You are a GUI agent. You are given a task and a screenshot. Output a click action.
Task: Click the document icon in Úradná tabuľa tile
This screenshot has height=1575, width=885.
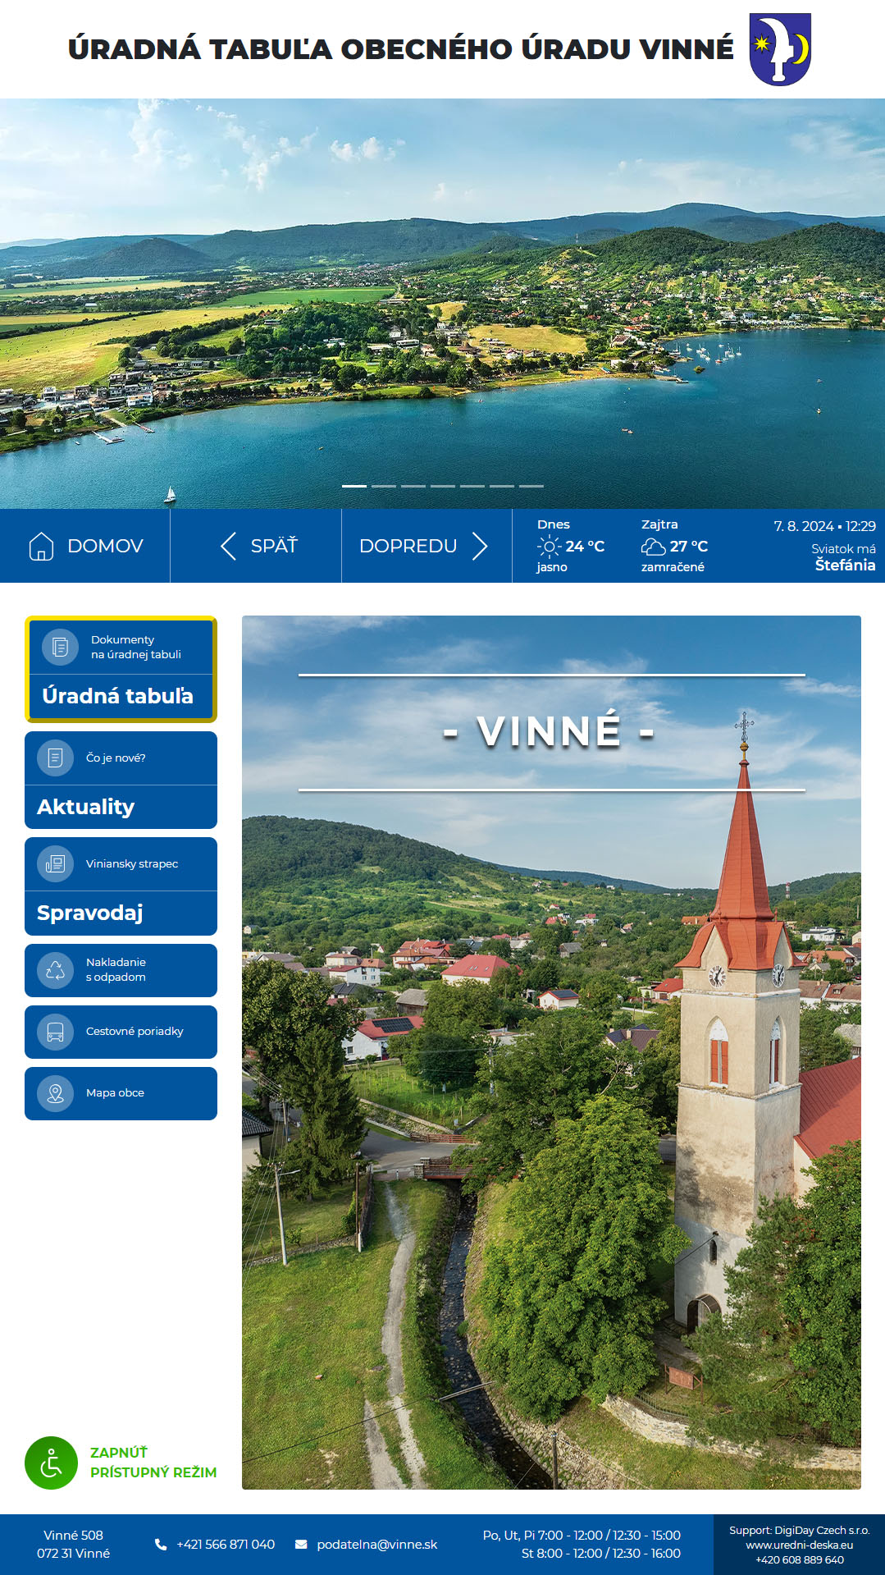60,647
